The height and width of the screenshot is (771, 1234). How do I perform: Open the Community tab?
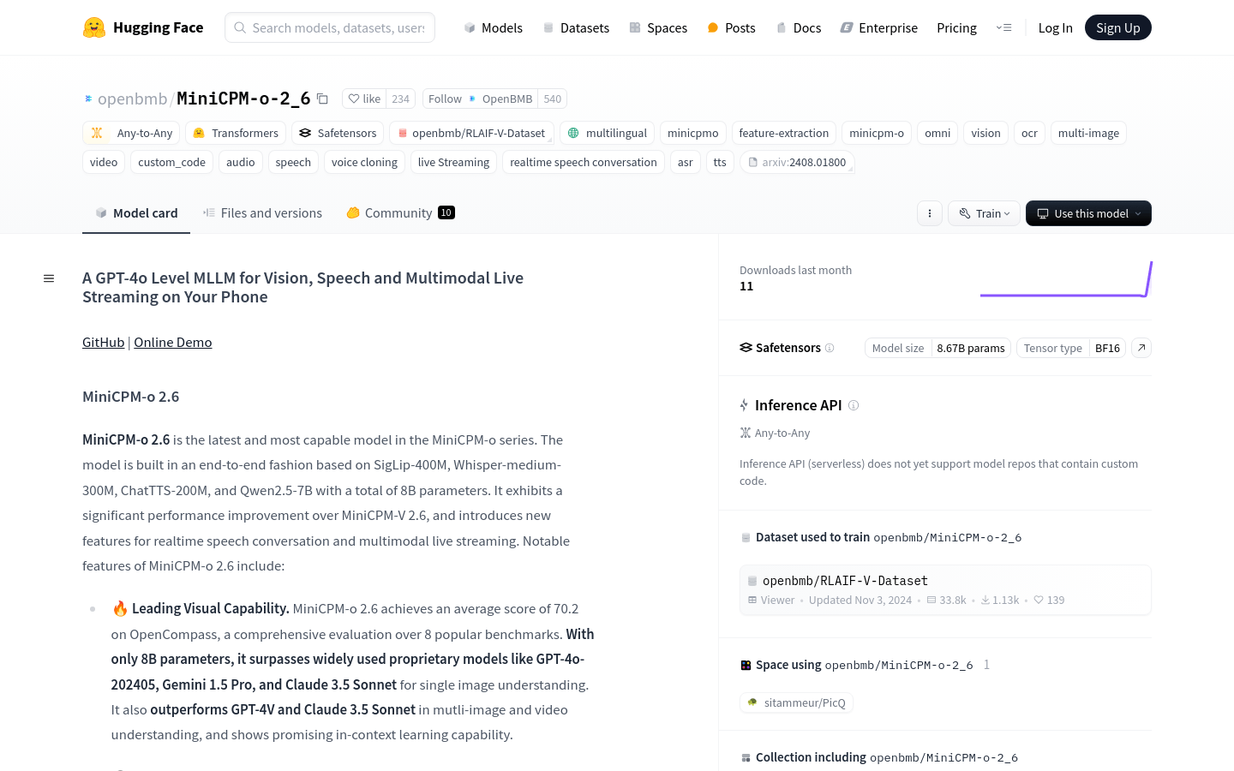pyautogui.click(x=399, y=213)
